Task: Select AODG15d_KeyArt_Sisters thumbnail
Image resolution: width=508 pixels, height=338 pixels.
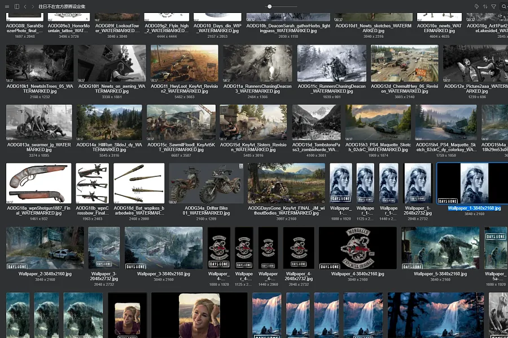Action: (253, 122)
